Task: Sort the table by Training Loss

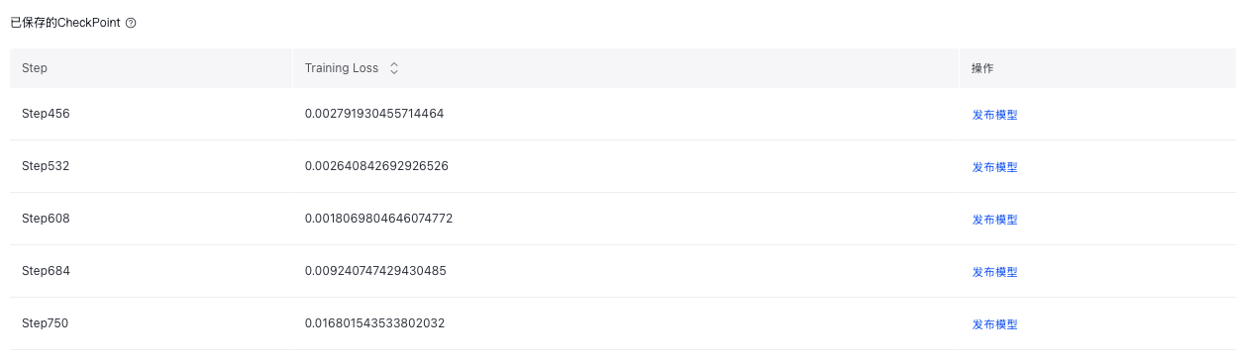Action: [394, 68]
